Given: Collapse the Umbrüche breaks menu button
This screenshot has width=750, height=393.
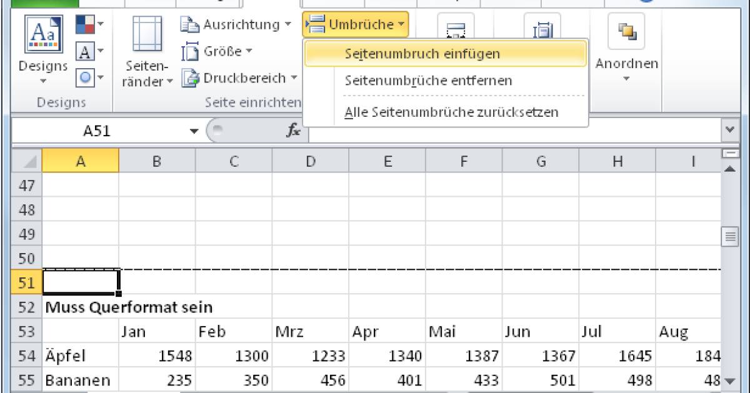Looking at the screenshot, I should (x=356, y=24).
